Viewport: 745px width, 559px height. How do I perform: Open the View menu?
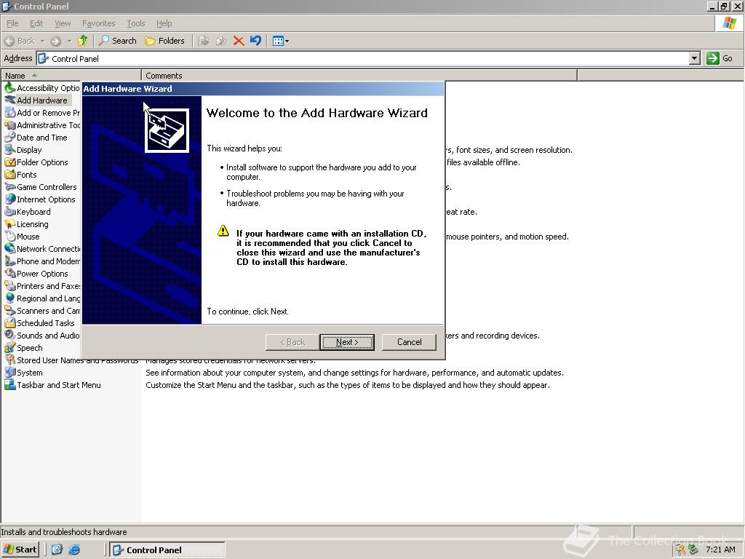tap(63, 23)
